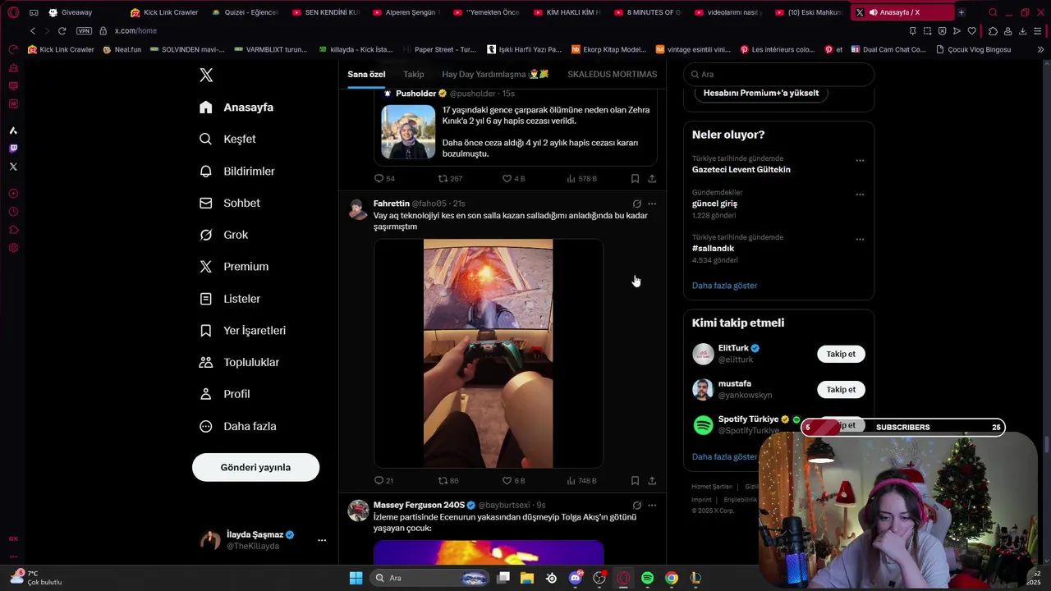Reload the page in browser toolbar
The image size is (1051, 591).
tap(62, 30)
